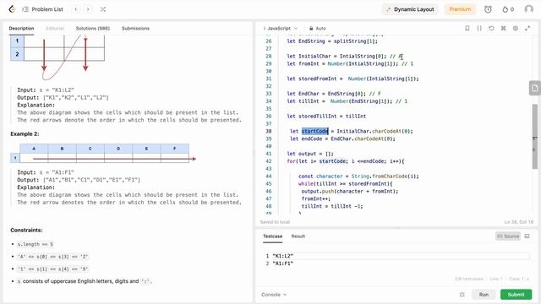Screen dimensions: 541x304
Task: Click line 39 'let endCode' statement
Action: coord(342,138)
